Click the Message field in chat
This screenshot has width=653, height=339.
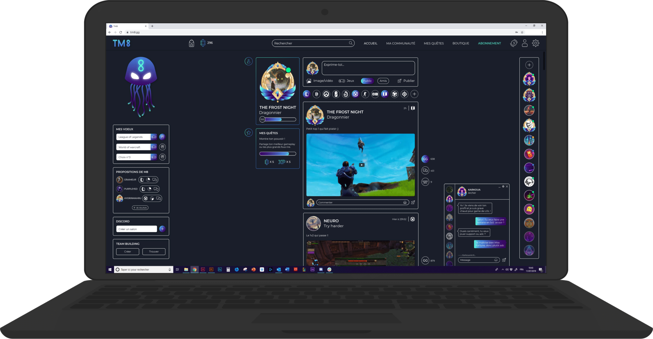tap(479, 260)
